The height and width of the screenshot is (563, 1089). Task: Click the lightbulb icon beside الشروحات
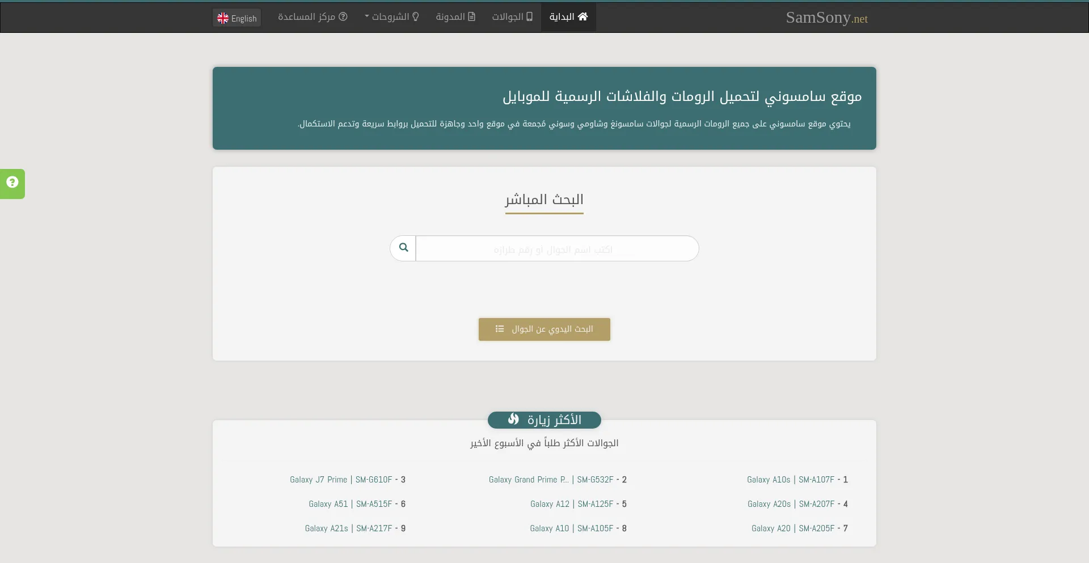415,16
